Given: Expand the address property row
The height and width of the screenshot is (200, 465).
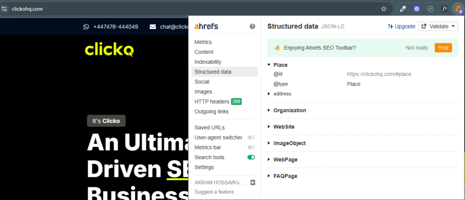Looking at the screenshot, I should pos(269,94).
